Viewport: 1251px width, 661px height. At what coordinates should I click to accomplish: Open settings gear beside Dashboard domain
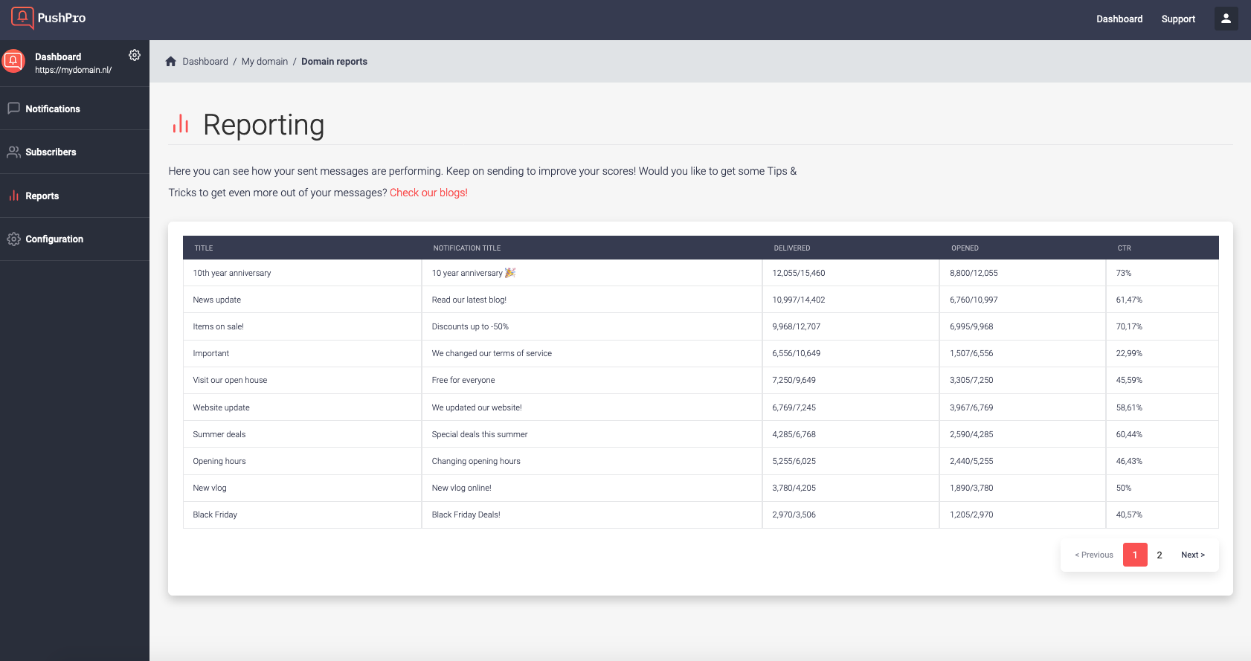click(x=135, y=55)
